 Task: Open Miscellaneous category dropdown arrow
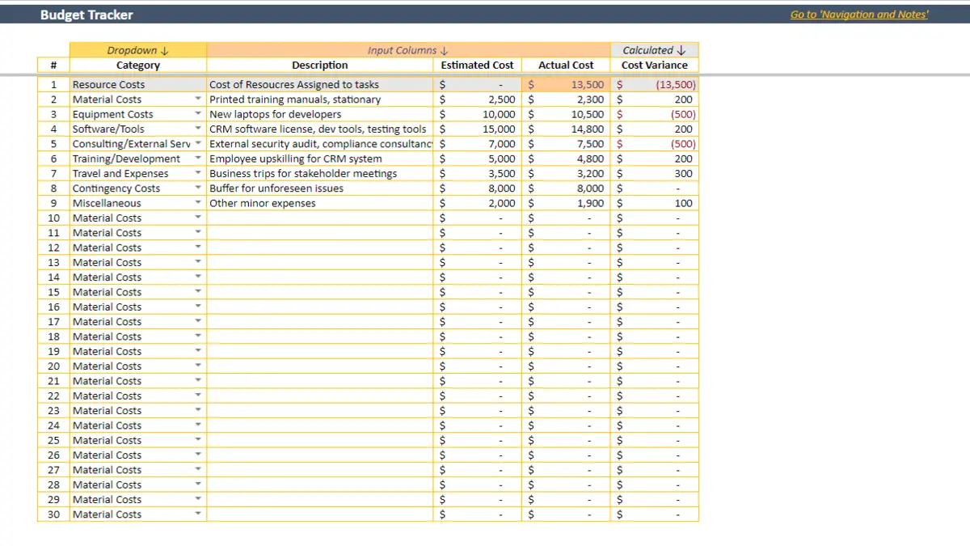pyautogui.click(x=198, y=203)
